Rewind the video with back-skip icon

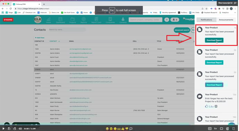tap(9, 129)
